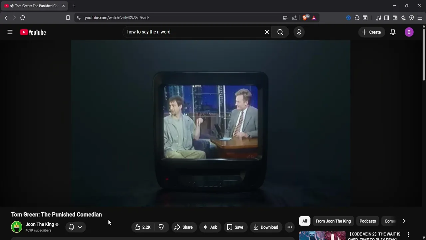This screenshot has width=426, height=240.
Task: Toggle the browser sidebar panel
Action: point(386,18)
